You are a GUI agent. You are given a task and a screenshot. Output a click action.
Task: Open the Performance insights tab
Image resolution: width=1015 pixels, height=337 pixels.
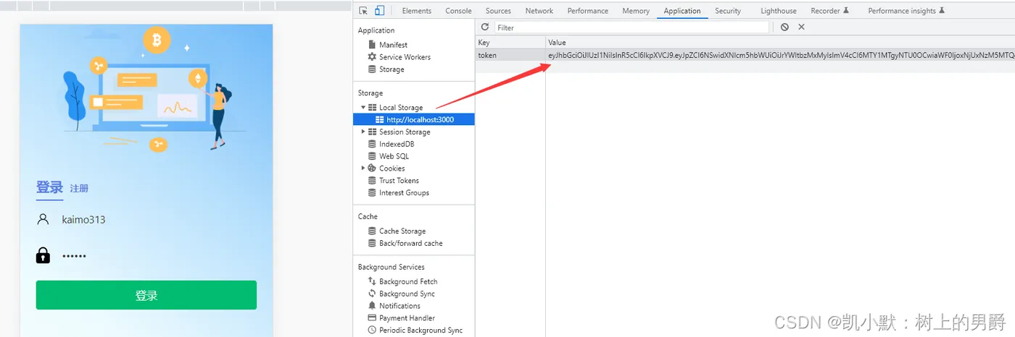pos(906,11)
